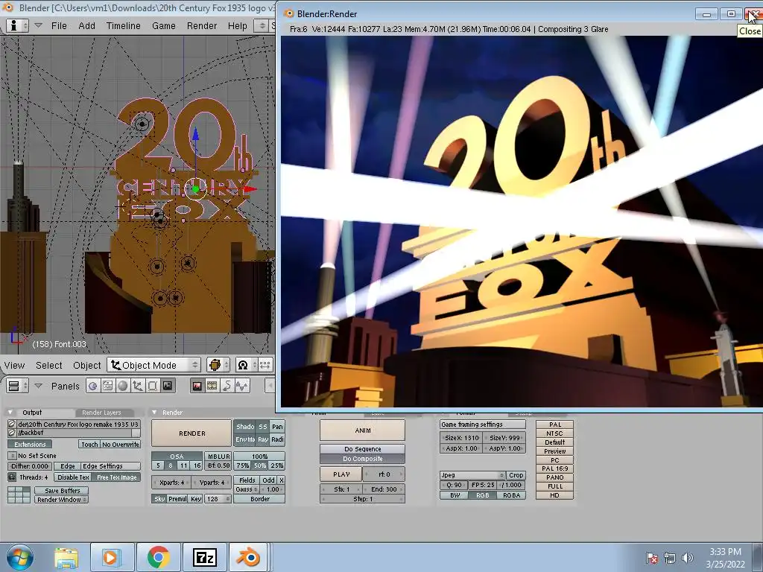Switch to Render Layers tab
This screenshot has width=763, height=572.
[x=101, y=413]
